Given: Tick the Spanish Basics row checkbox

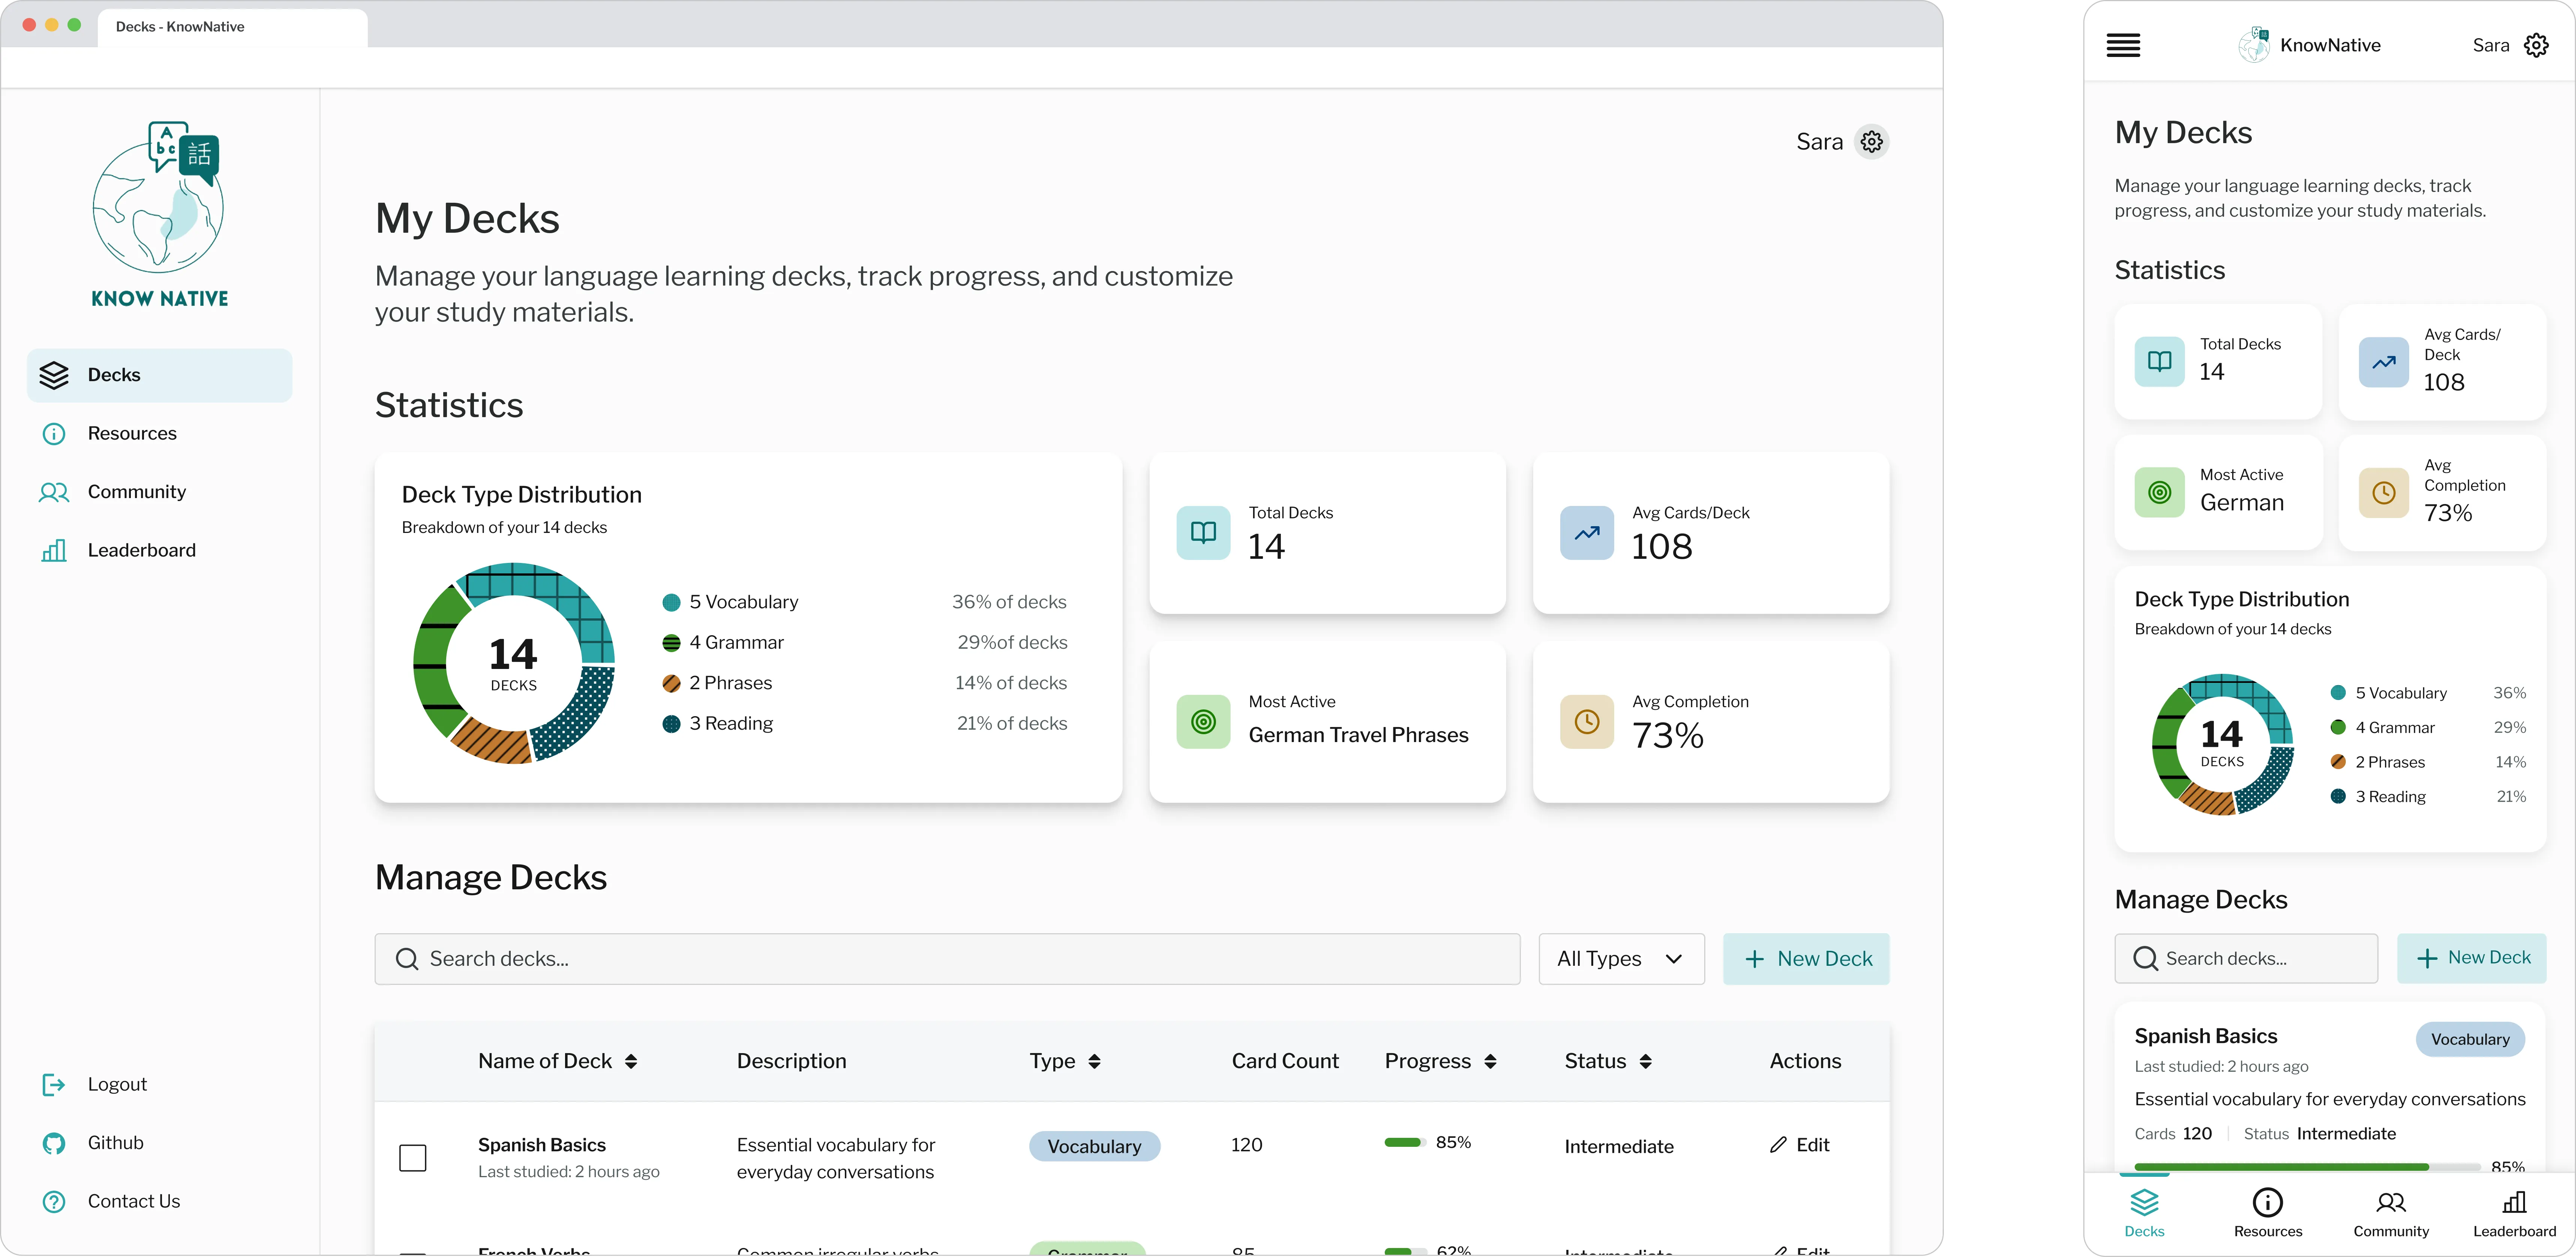Looking at the screenshot, I should 413,1158.
